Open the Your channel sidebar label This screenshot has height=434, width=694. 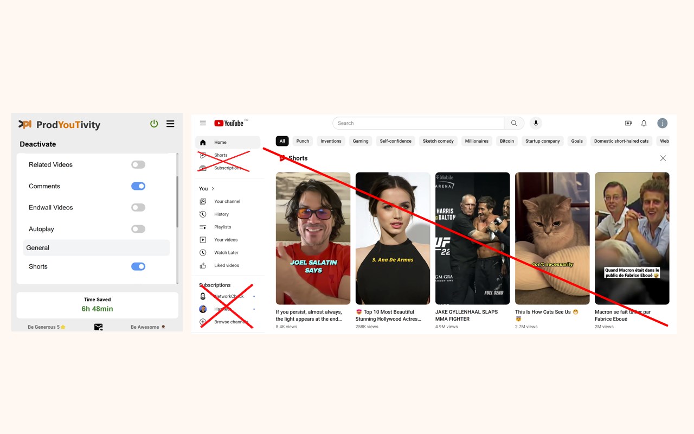pyautogui.click(x=227, y=201)
